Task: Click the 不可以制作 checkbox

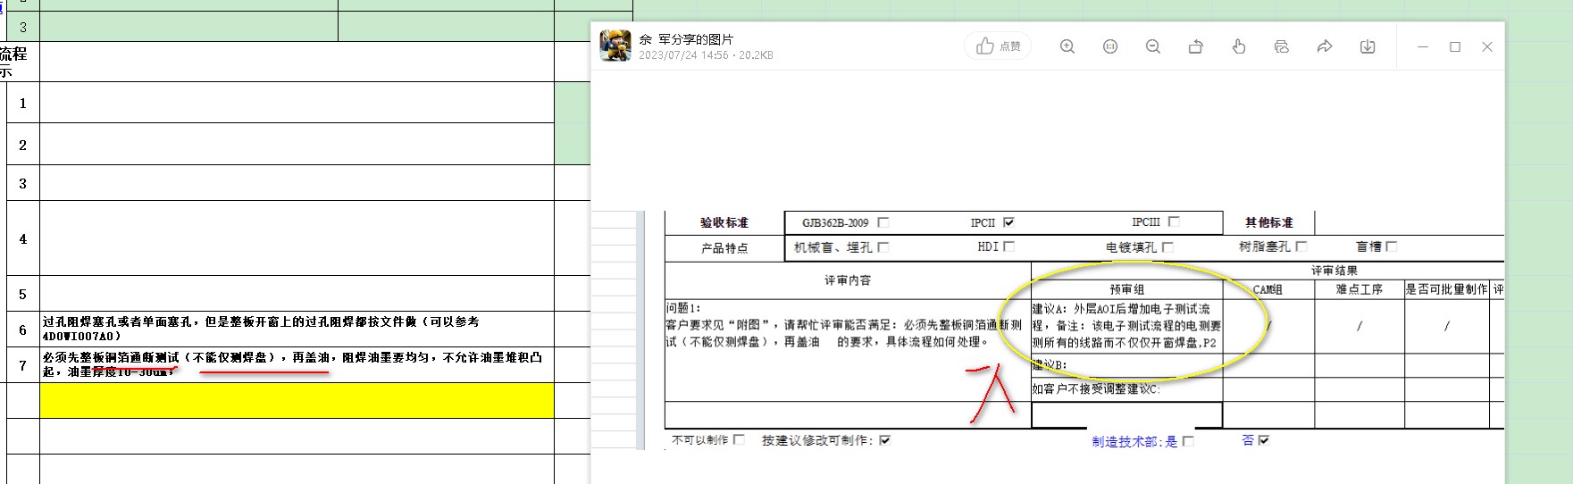Action: pyautogui.click(x=738, y=439)
